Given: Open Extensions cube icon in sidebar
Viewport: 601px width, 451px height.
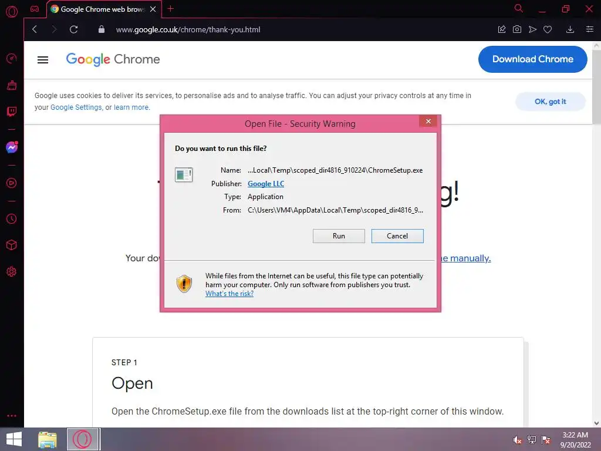Looking at the screenshot, I should point(12,245).
